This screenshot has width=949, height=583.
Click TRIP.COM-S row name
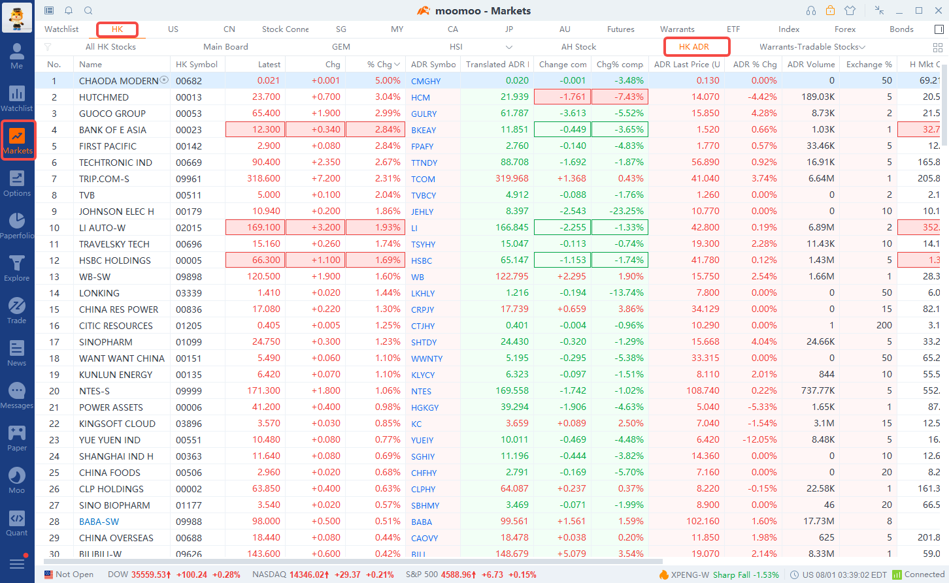[x=104, y=179]
